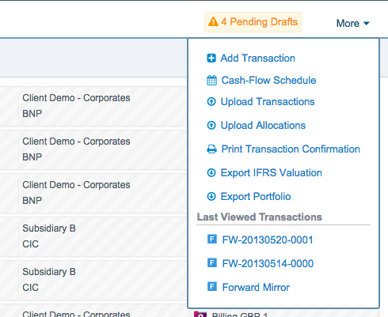
Task: Open transaction FW-20130514-0000
Action: (x=268, y=263)
